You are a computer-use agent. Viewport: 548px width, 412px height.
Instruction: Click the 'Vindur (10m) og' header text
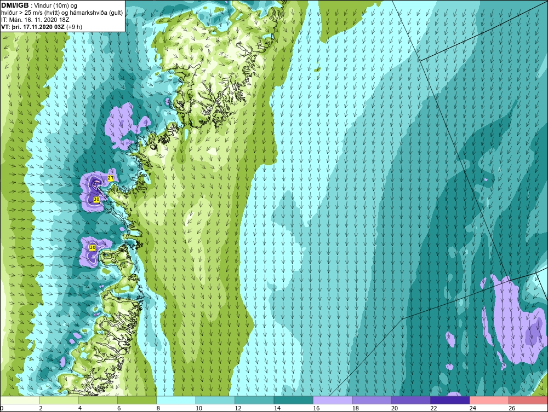click(56, 6)
